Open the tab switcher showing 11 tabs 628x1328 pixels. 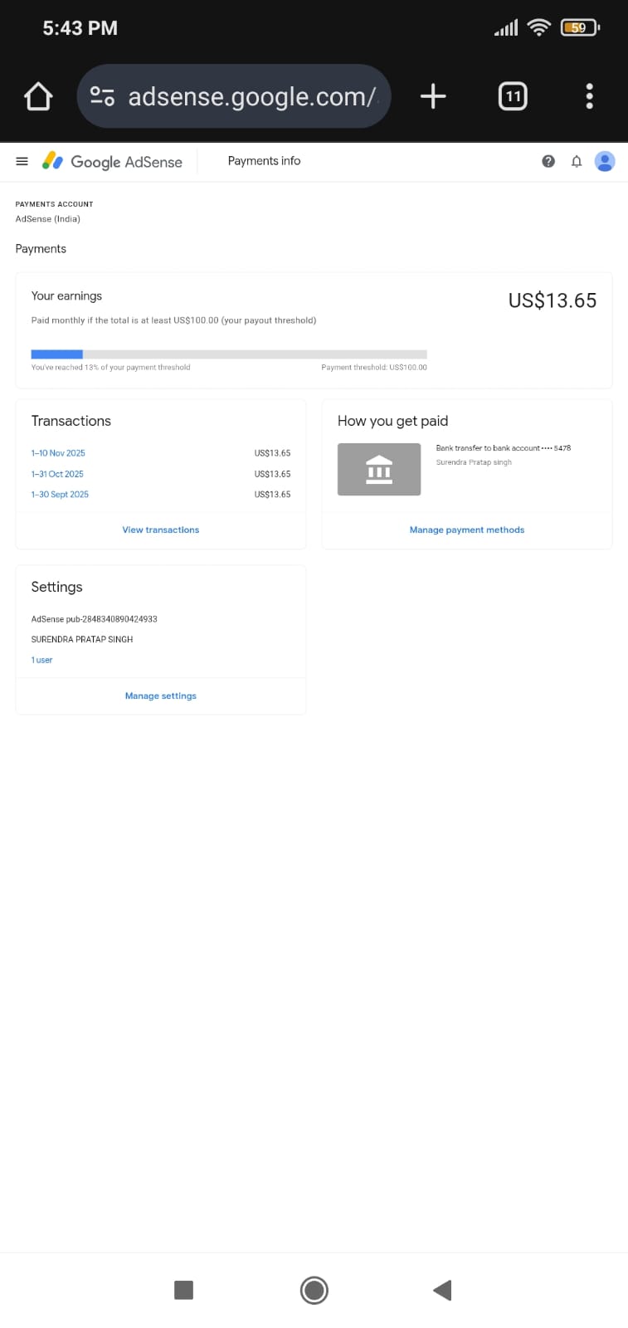pyautogui.click(x=513, y=97)
